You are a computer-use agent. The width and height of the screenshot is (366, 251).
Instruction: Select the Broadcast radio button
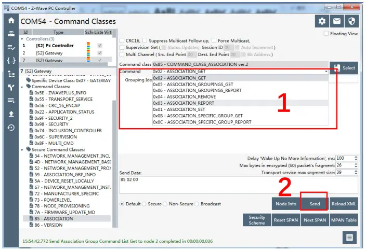click(197, 204)
